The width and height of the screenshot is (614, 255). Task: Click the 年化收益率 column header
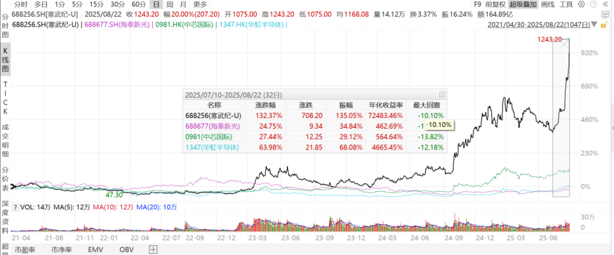385,105
